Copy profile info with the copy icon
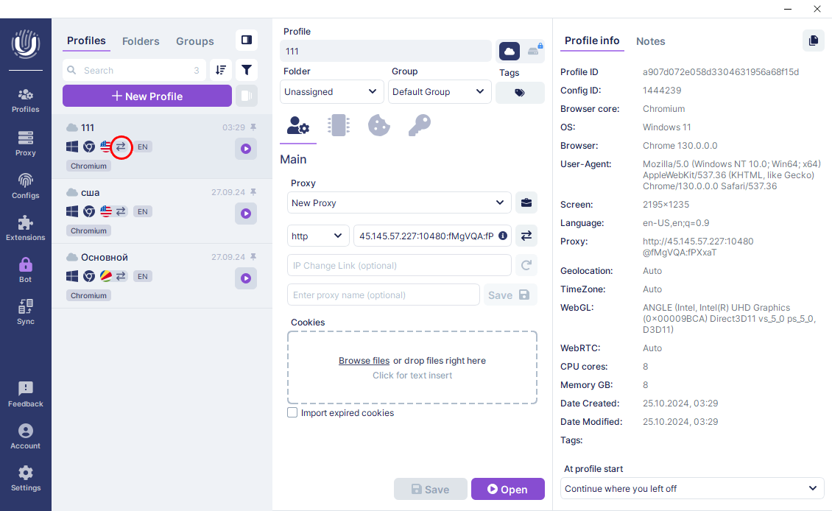The image size is (832, 511). [x=813, y=40]
